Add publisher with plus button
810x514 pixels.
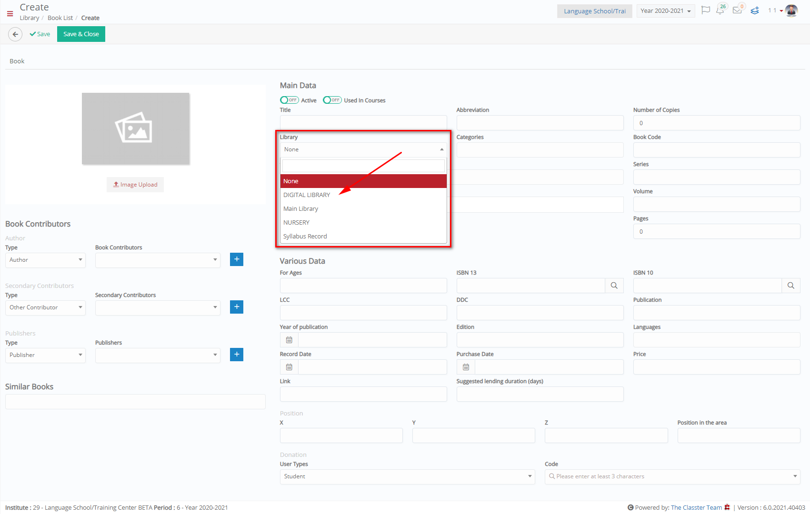237,355
